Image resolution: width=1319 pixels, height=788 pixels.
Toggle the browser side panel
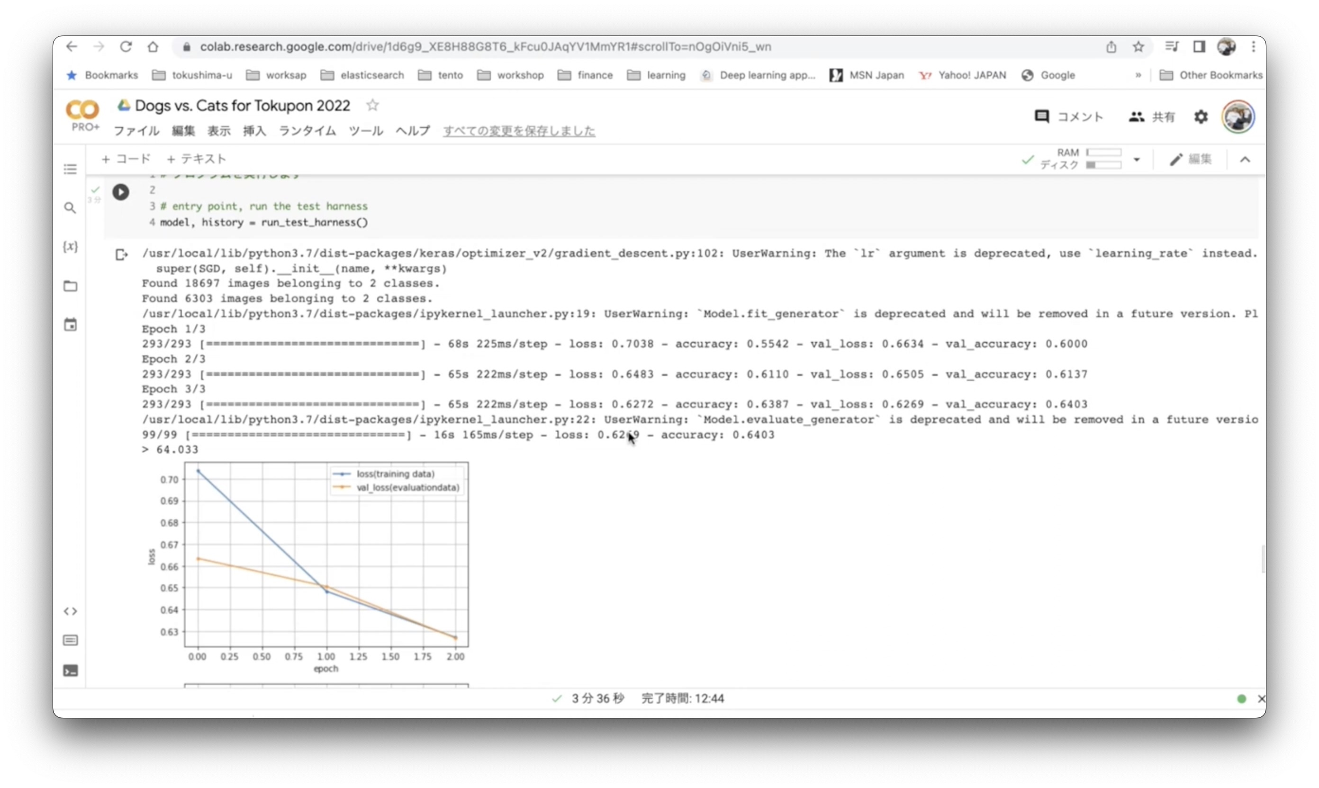pos(1199,47)
